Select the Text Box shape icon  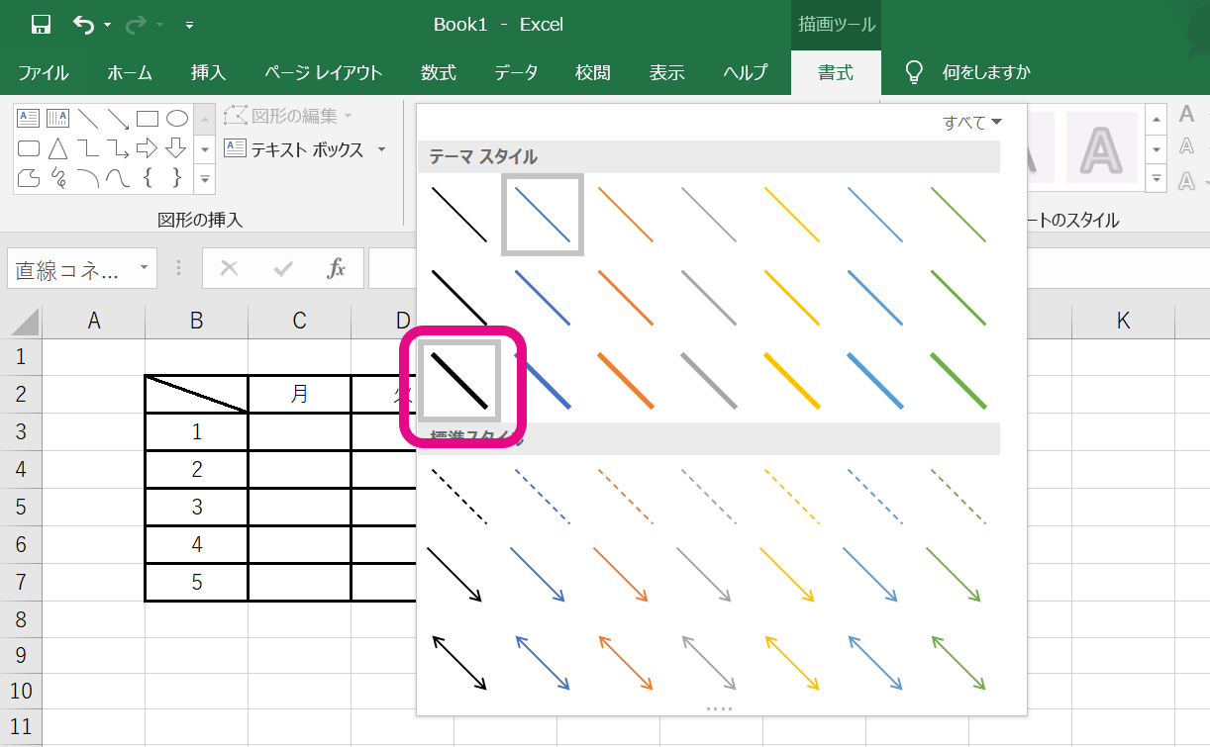(28, 117)
